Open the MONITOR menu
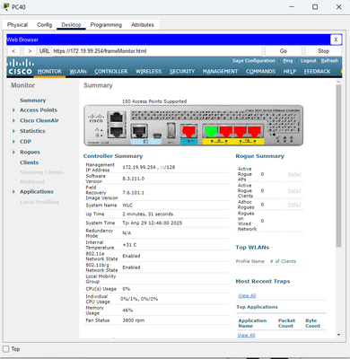Viewport: 350px width, 359px height. coord(49,72)
